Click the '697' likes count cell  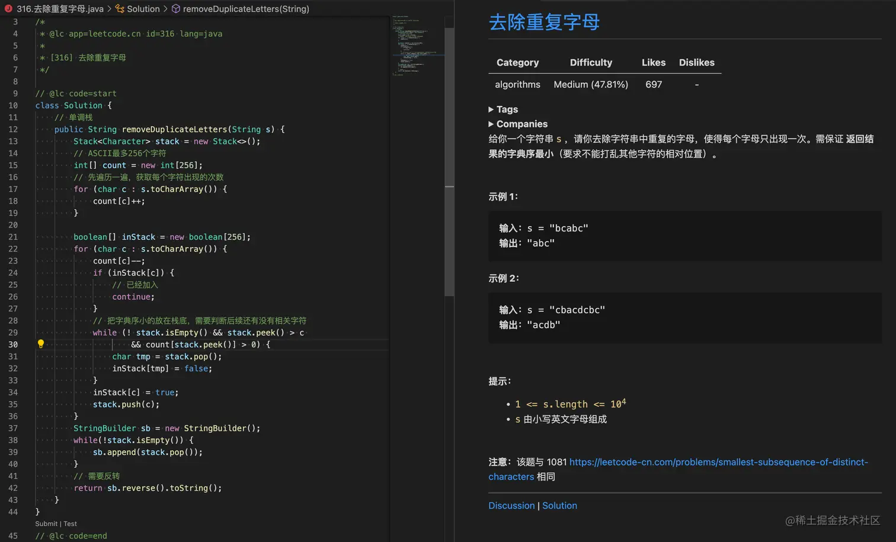click(654, 85)
